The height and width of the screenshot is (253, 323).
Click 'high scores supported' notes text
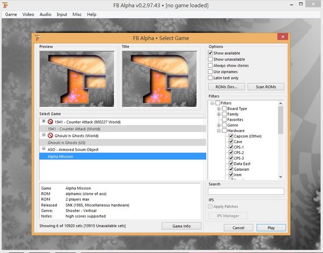(x=86, y=216)
